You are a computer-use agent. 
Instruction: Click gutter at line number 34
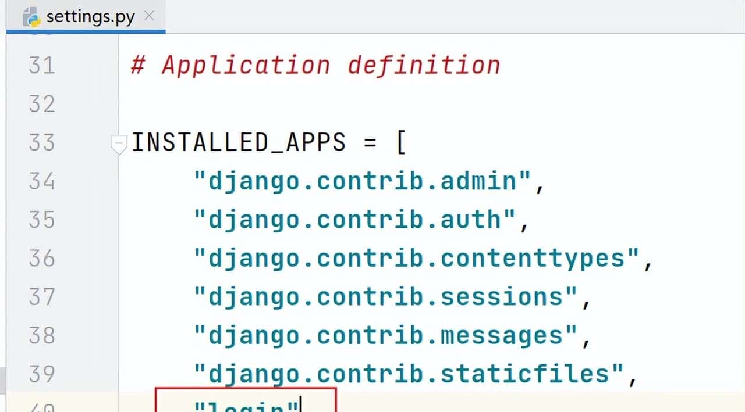pyautogui.click(x=42, y=181)
